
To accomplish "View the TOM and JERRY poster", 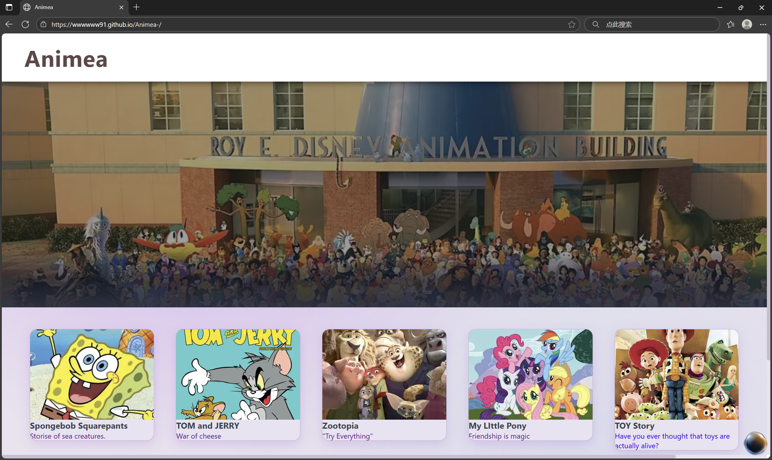I will tap(238, 374).
